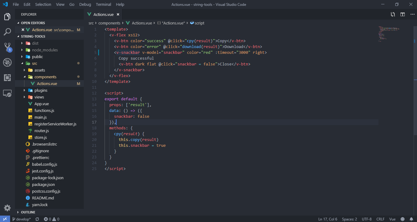Select the Actions.vue editor tab

[x=103, y=14]
